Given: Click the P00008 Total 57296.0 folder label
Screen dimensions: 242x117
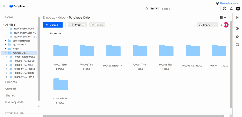Looking at the screenshot, I should coord(60,100).
